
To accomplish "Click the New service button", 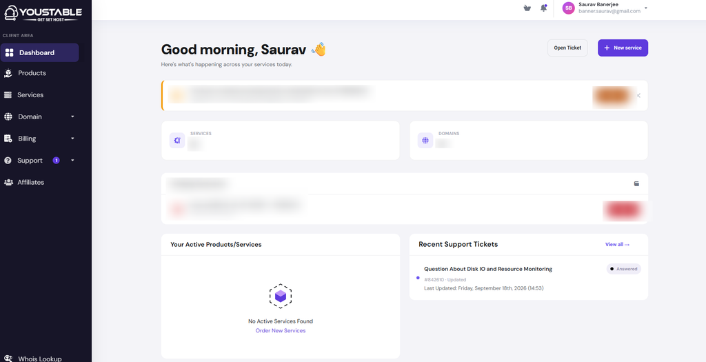I will [623, 48].
